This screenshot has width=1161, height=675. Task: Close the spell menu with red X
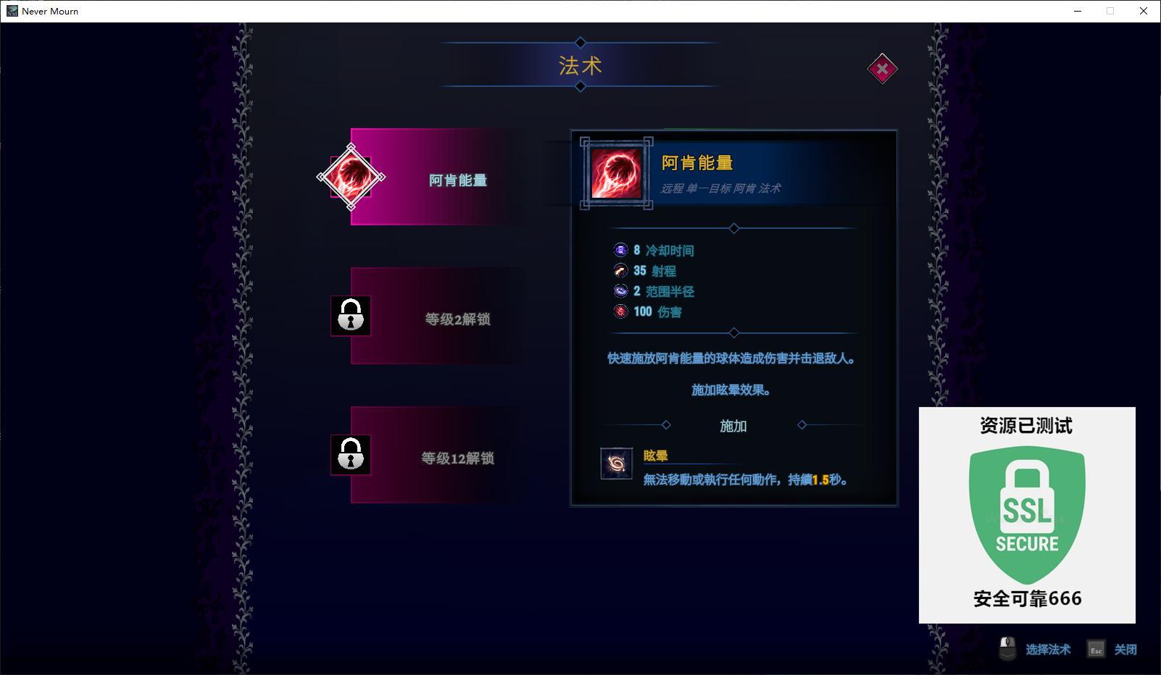(x=882, y=69)
